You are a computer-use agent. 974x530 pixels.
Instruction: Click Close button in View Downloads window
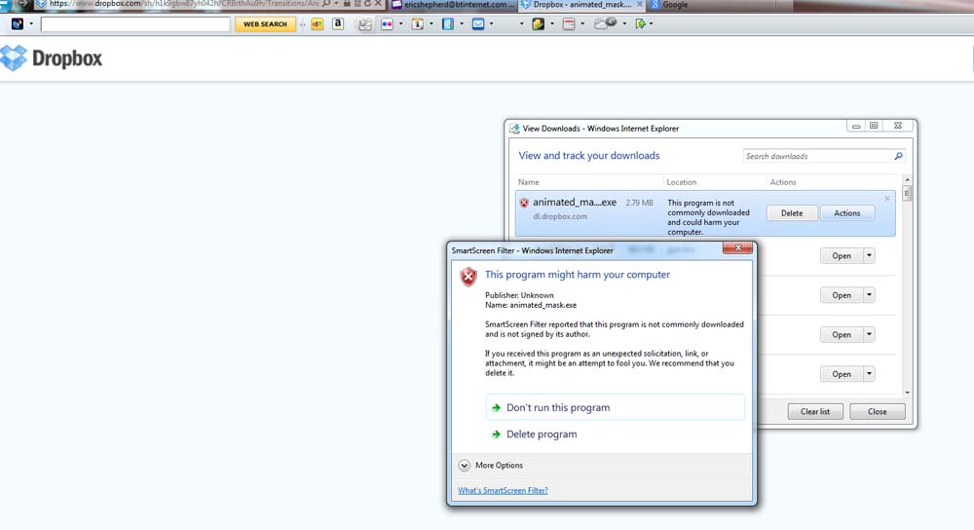[878, 411]
